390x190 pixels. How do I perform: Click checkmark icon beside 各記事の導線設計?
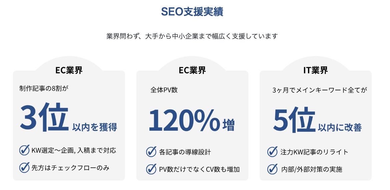click(151, 152)
